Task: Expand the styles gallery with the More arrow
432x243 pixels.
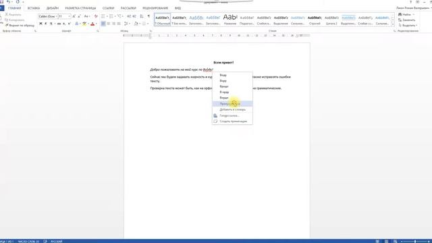Action: (393, 25)
